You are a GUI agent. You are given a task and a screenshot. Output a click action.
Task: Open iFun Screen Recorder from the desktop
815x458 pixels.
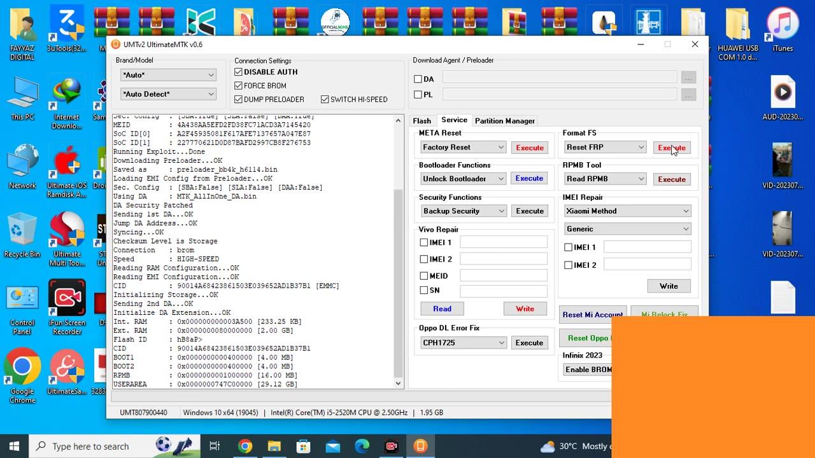pos(67,298)
